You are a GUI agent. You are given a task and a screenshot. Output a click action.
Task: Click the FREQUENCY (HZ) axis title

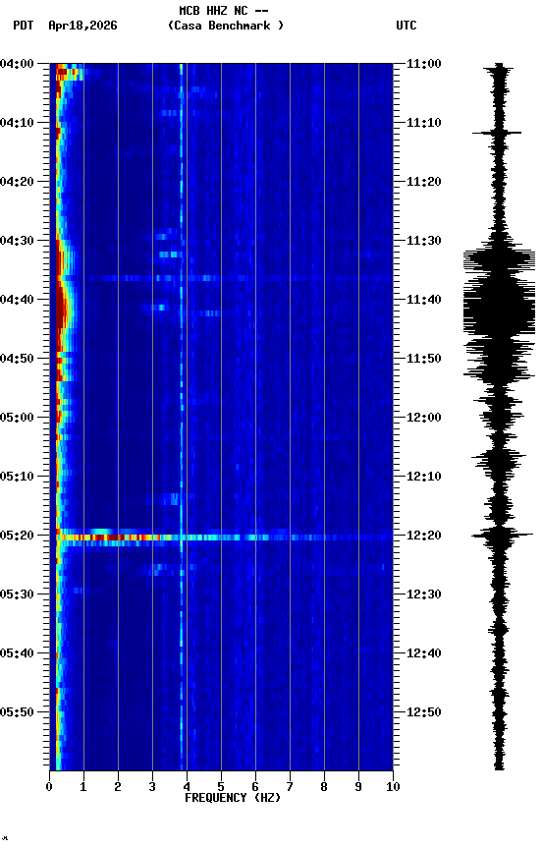pos(233,798)
